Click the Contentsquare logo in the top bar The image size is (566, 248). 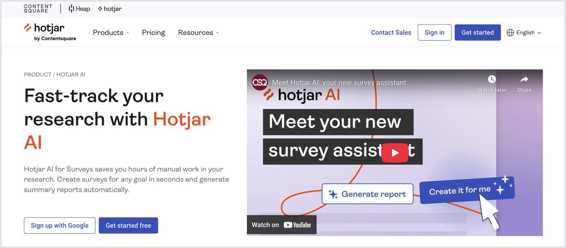38,8
